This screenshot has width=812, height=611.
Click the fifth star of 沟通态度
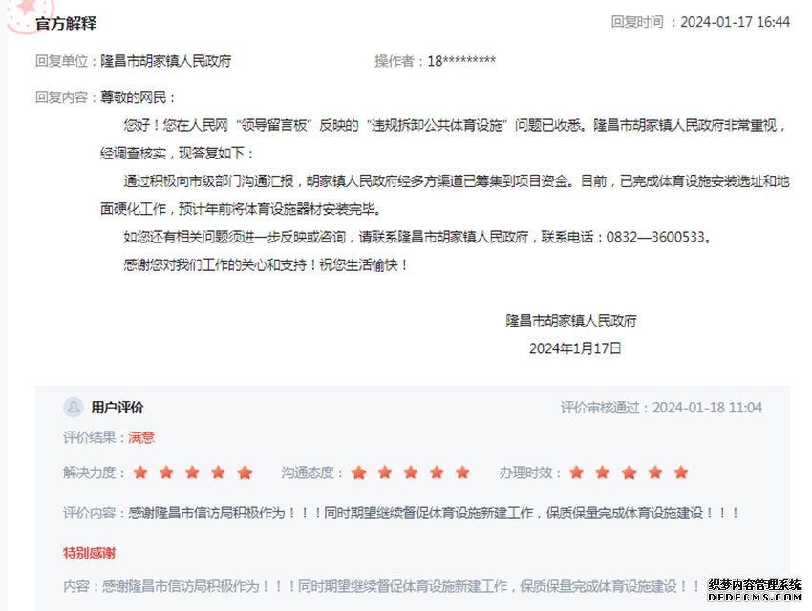(462, 473)
